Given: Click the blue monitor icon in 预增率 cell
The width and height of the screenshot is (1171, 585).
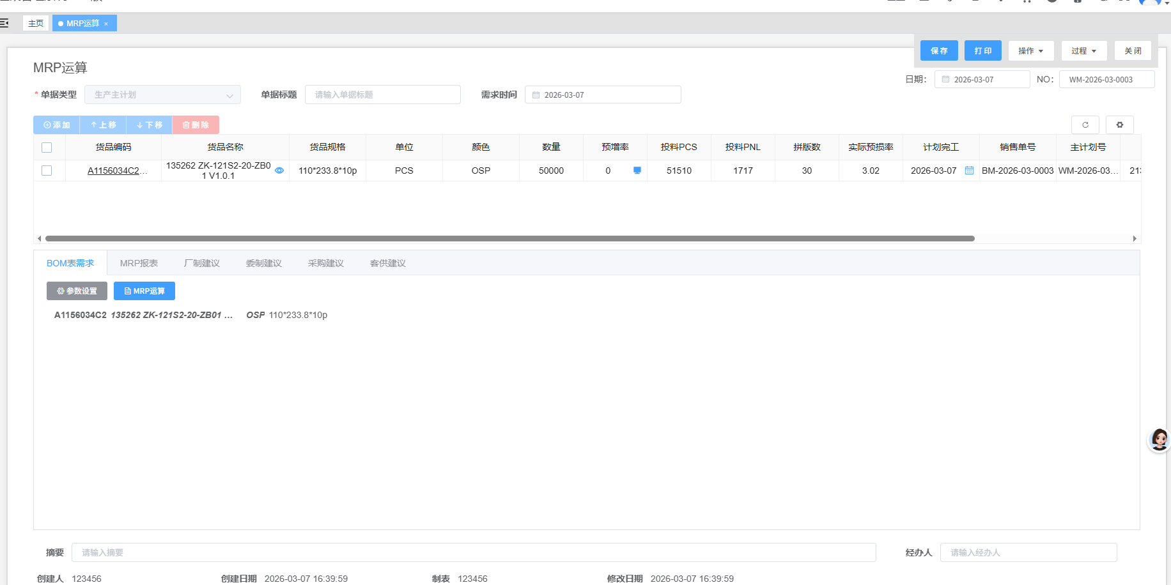Looking at the screenshot, I should pyautogui.click(x=637, y=171).
